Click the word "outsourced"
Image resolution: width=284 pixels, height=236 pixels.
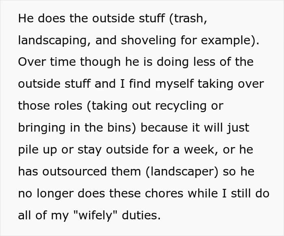(74, 171)
